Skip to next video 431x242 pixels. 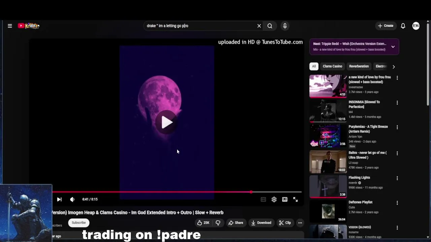[x=59, y=199]
